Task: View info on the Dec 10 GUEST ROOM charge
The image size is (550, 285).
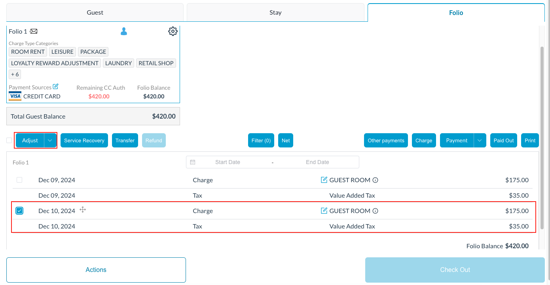Action: (374, 211)
